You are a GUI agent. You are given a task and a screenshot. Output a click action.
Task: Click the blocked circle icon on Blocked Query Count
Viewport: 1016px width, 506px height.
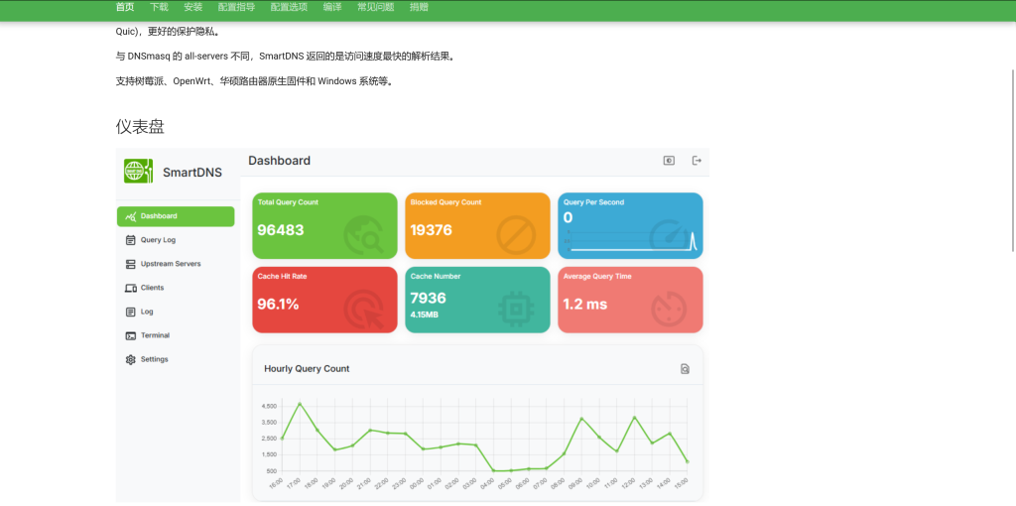pyautogui.click(x=516, y=234)
